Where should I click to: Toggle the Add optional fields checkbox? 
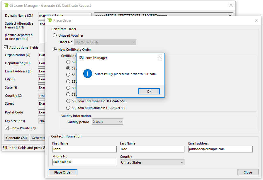coord(6,47)
